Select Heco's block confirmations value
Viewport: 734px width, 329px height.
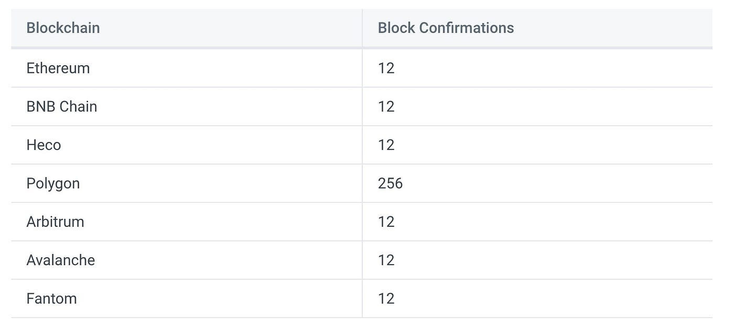pos(386,145)
